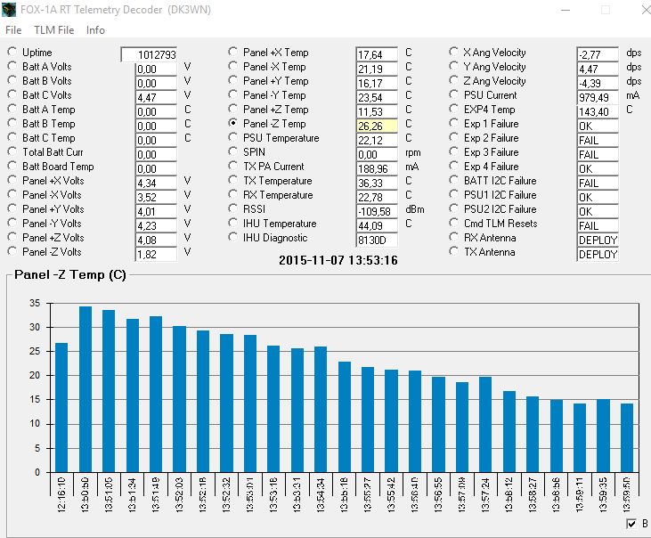Click the Uptime value field 1012793

149,54
